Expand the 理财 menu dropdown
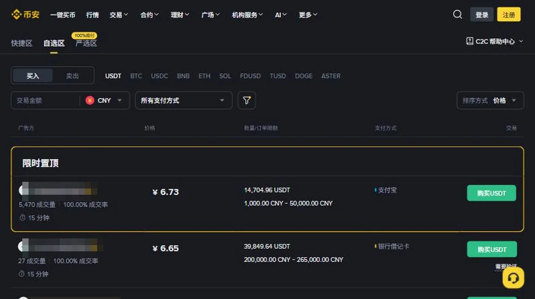 click(180, 15)
